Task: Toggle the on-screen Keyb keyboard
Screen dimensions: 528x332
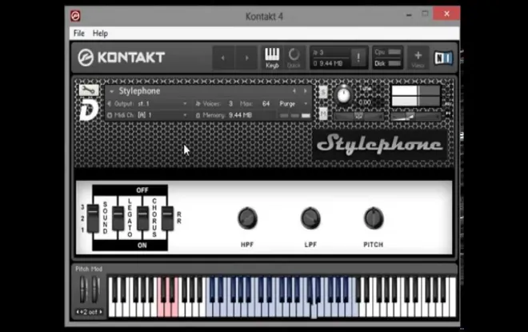Action: point(272,58)
